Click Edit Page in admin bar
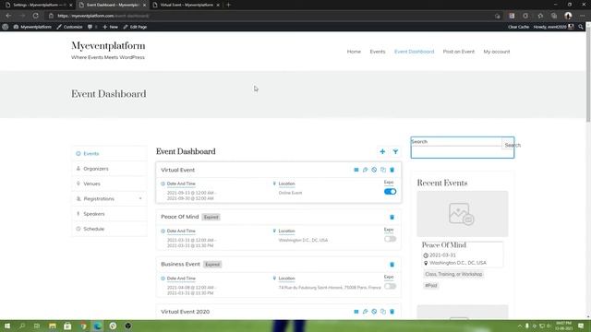591x332 pixels. click(x=135, y=27)
